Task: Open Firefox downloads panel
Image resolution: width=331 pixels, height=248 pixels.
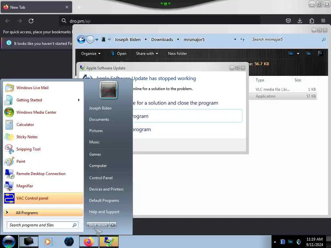Action: point(300,21)
